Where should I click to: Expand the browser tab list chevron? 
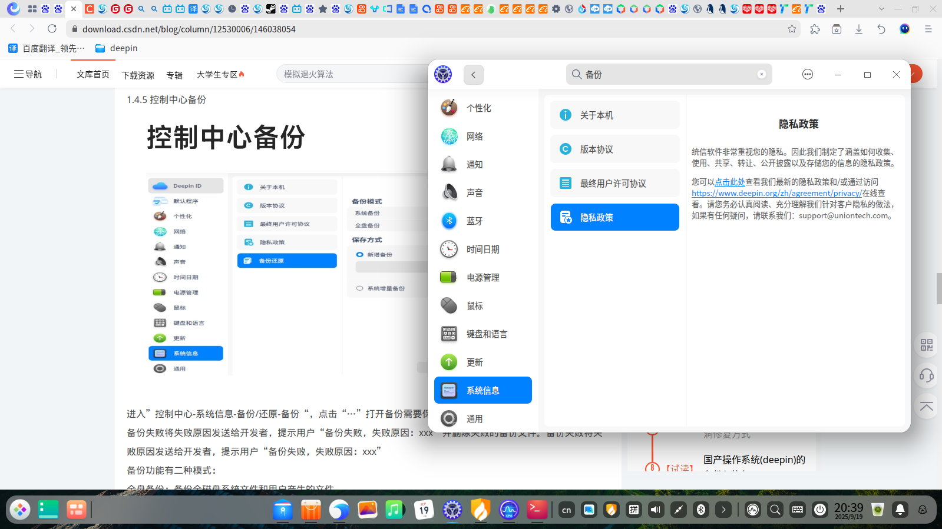[x=881, y=9]
